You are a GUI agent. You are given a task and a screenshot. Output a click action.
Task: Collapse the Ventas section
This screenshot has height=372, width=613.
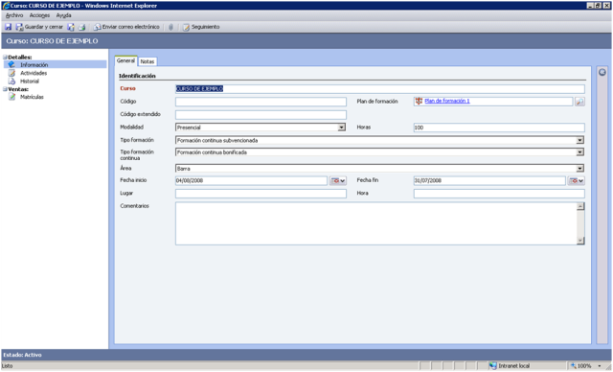(x=5, y=89)
